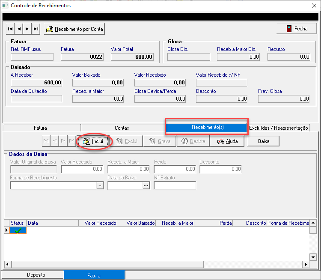Image resolution: width=321 pixels, height=280 pixels.
Task: Switch to the Contas tab
Action: pyautogui.click(x=123, y=128)
